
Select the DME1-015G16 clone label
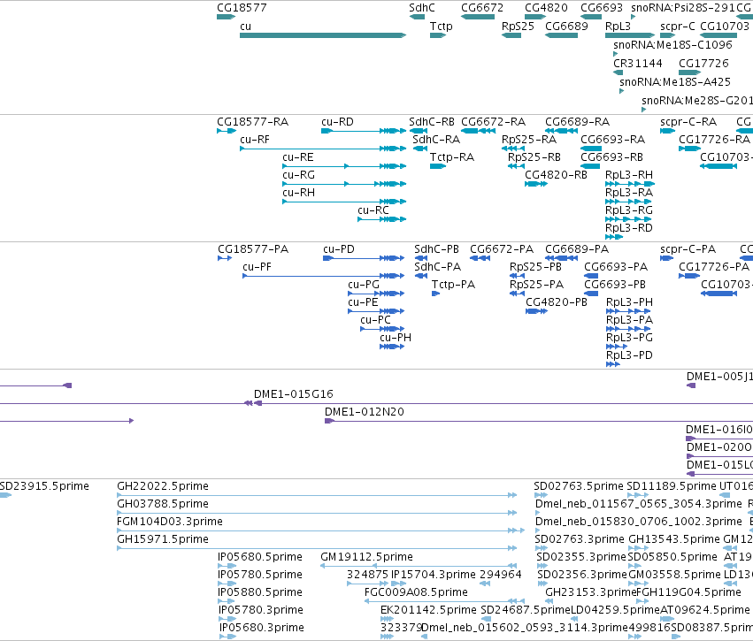pyautogui.click(x=294, y=394)
